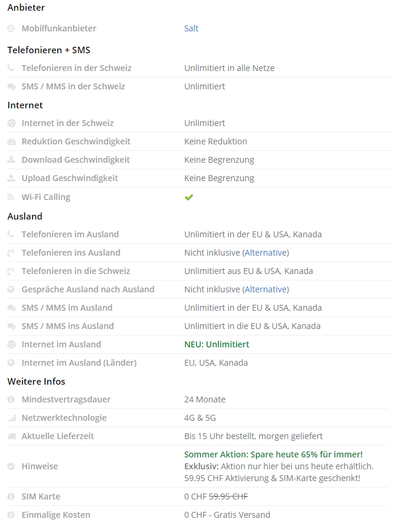397x532 pixels.
Task: Open Alternative link for Telefonieren ins Ausland
Action: [x=266, y=253]
